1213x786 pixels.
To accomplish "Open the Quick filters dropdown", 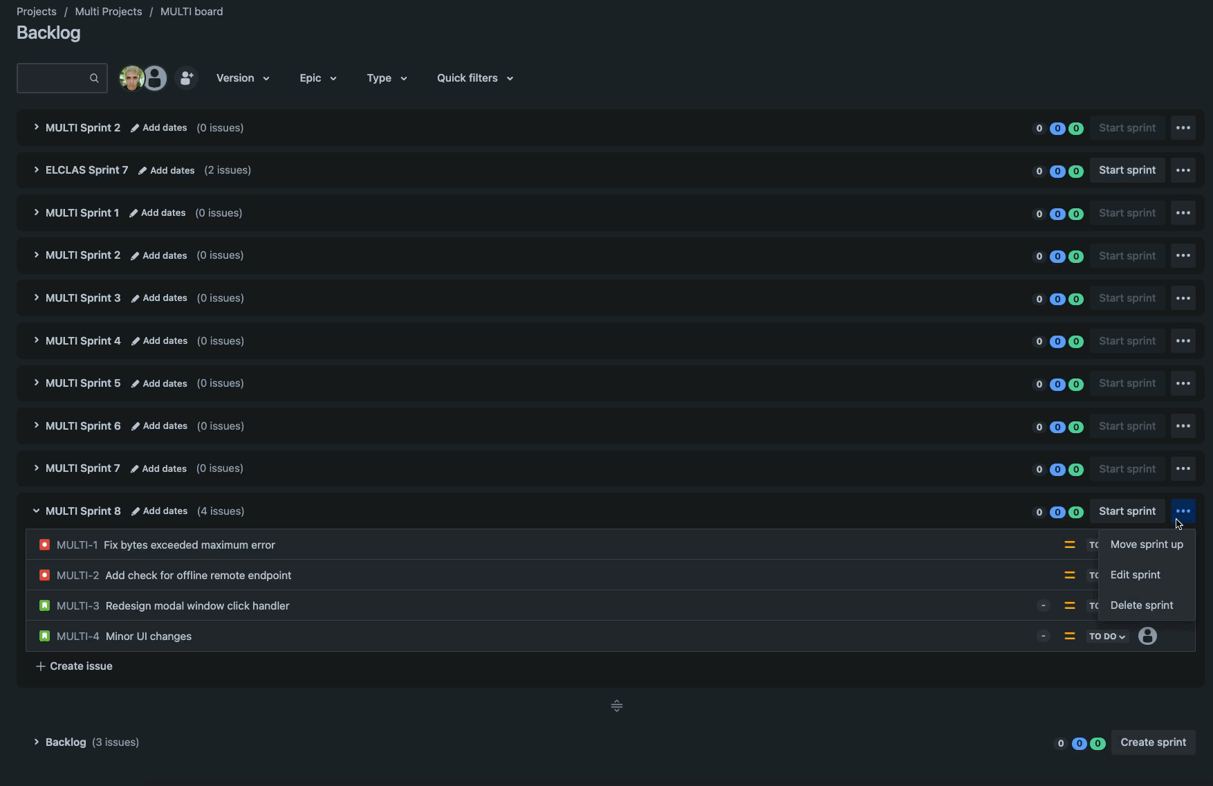I will point(475,78).
